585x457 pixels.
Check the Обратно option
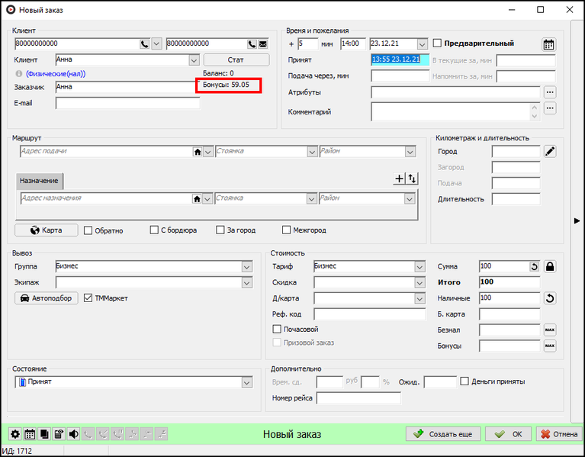click(x=88, y=230)
